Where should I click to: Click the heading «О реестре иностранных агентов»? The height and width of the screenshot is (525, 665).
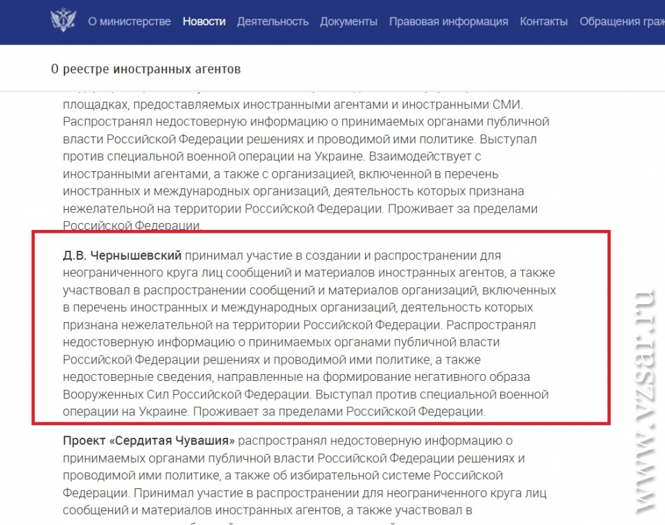pos(145,69)
